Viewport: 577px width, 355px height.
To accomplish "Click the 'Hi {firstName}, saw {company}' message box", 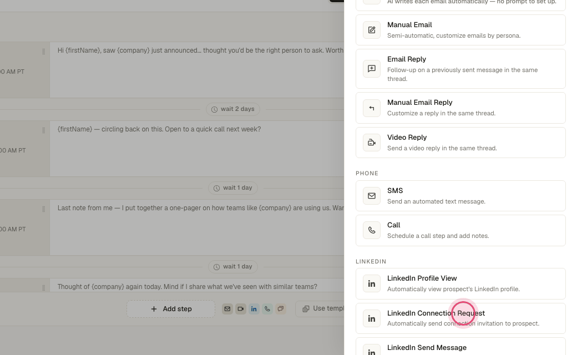I will (197, 70).
